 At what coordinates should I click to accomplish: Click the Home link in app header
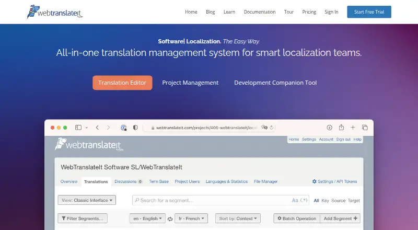click(x=294, y=139)
